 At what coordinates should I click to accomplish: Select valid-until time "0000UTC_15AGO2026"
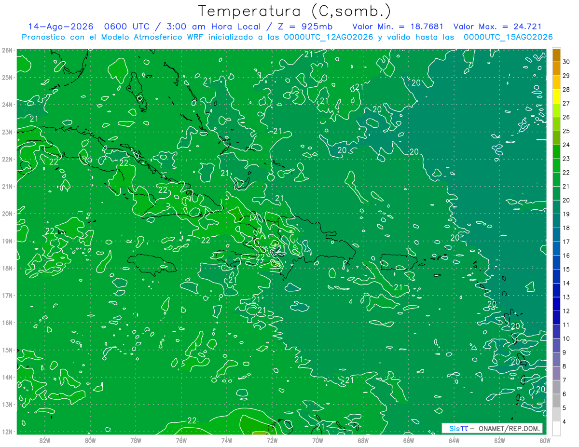coord(508,37)
